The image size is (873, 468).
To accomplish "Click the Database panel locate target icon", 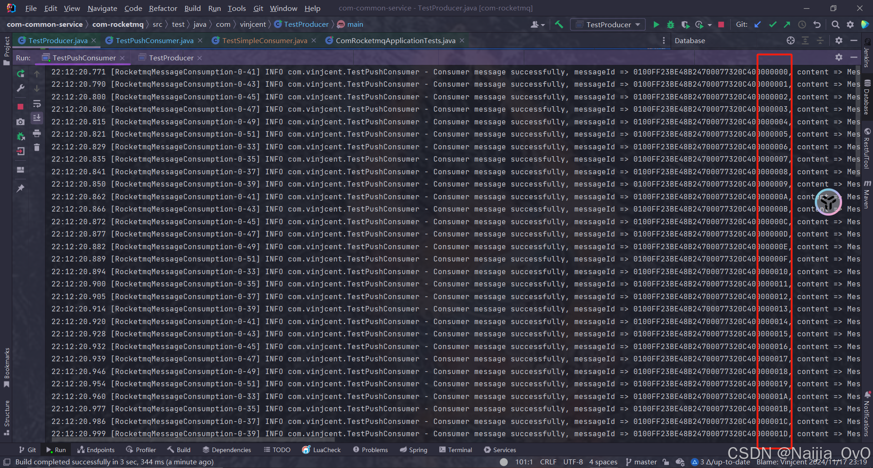I will pyautogui.click(x=791, y=40).
